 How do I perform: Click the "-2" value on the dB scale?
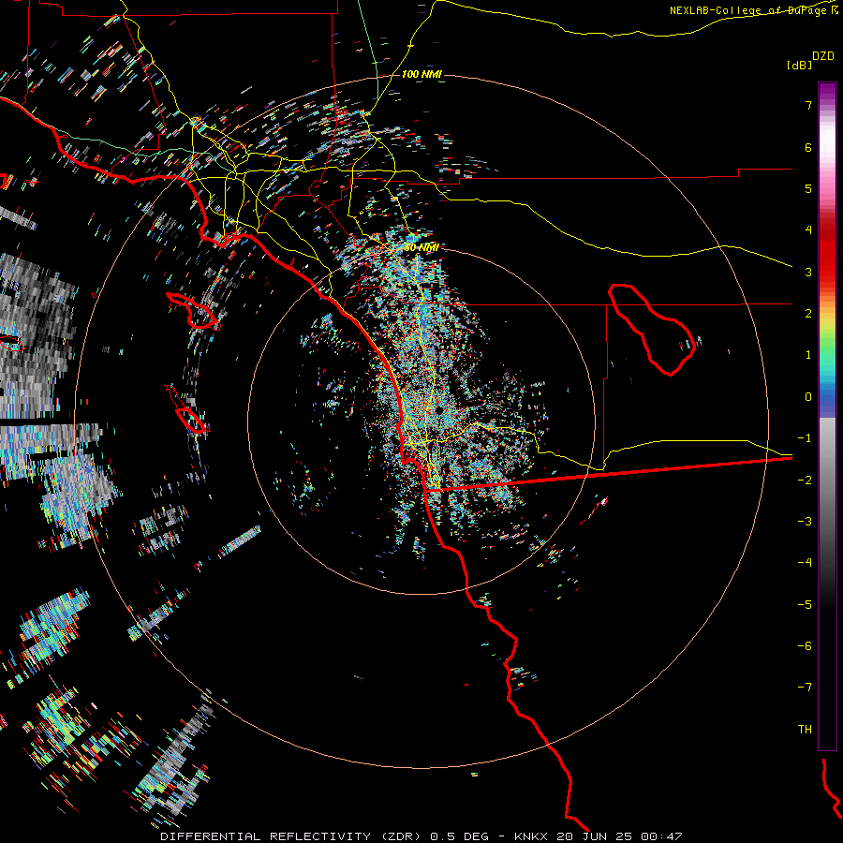(805, 481)
